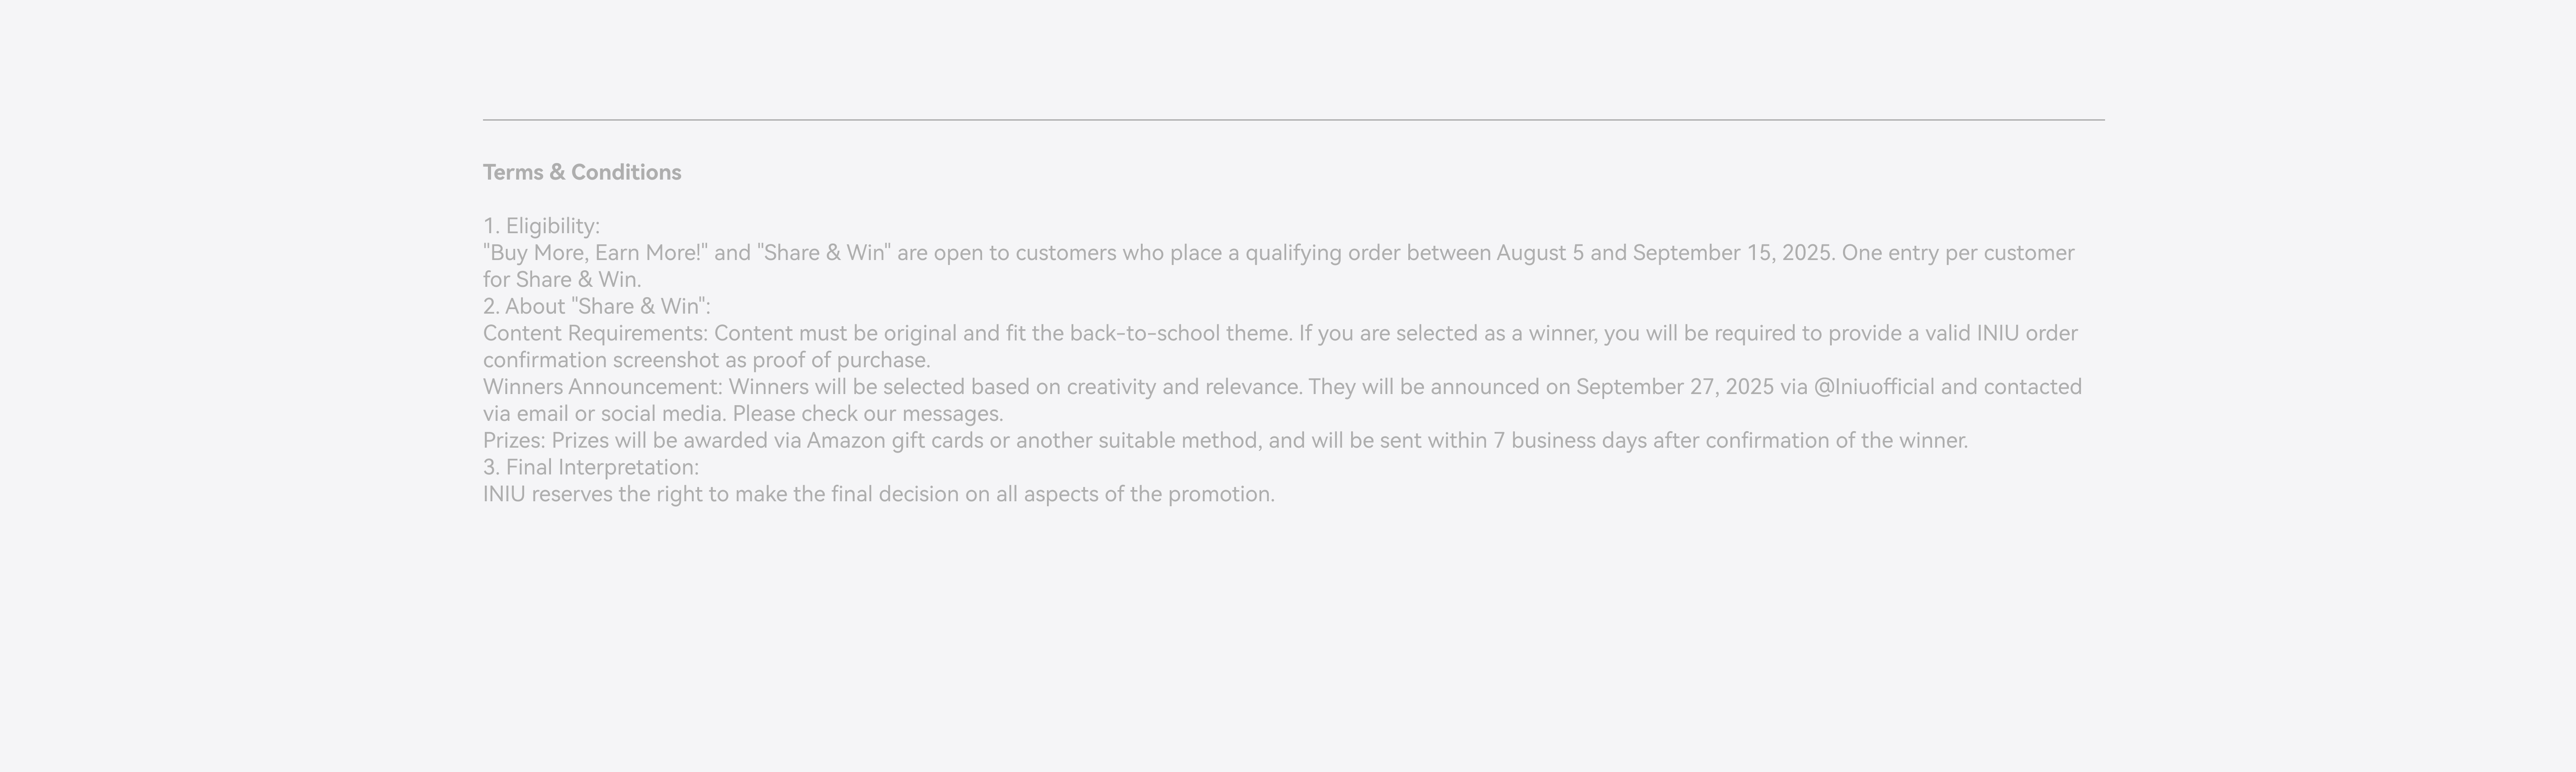Click the '3. Final Interpretation:' line
2576x772 pixels.
[x=591, y=468]
